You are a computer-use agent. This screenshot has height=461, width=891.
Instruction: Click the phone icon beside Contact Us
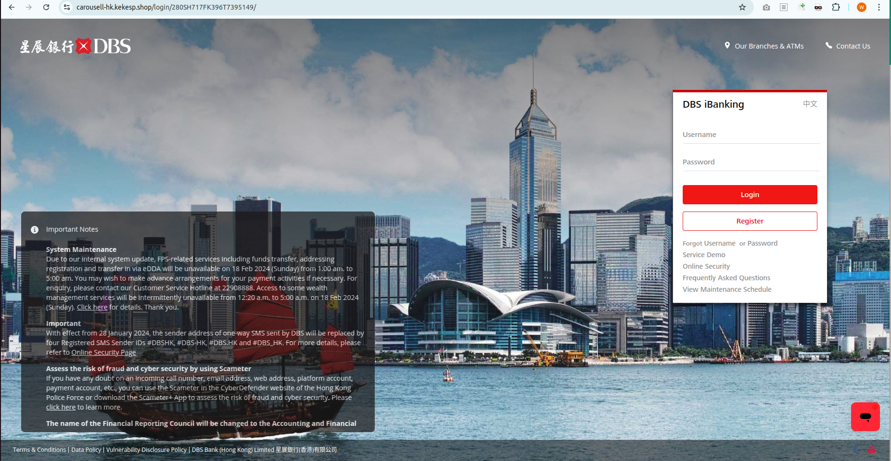coord(829,46)
